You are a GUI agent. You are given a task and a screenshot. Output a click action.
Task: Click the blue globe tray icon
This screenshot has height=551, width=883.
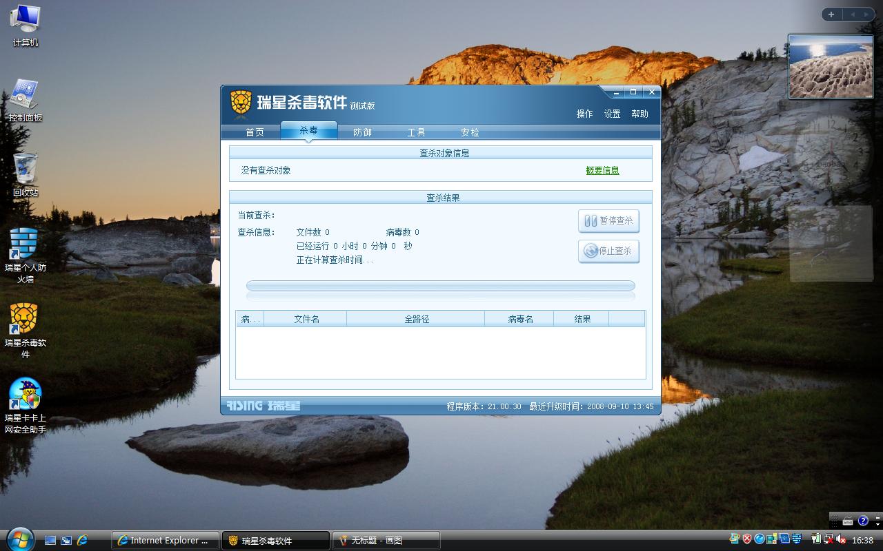[x=760, y=539]
